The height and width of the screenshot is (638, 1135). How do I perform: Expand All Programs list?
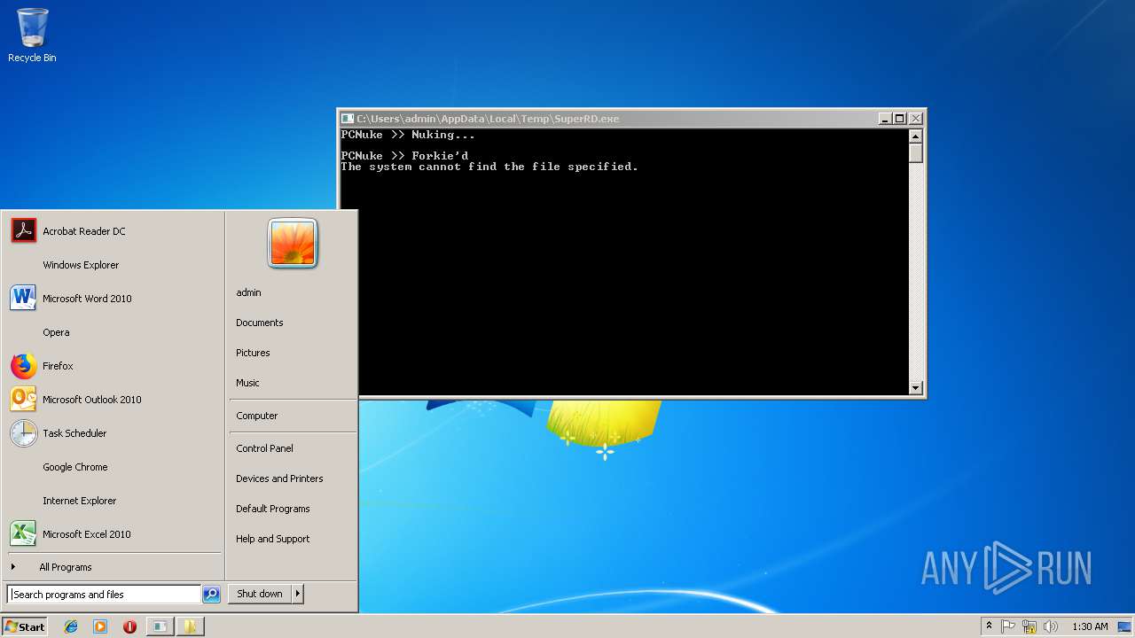coord(113,567)
